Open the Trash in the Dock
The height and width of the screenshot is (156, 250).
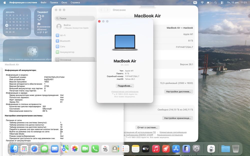click(x=236, y=149)
